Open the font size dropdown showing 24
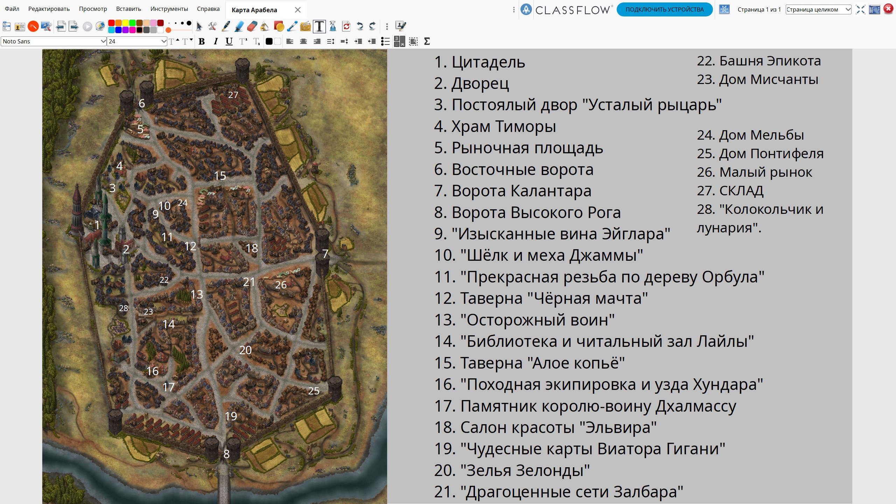896x504 pixels. [163, 41]
